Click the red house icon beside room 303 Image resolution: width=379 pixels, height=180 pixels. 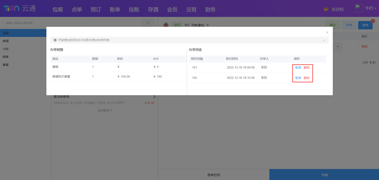point(166,25)
